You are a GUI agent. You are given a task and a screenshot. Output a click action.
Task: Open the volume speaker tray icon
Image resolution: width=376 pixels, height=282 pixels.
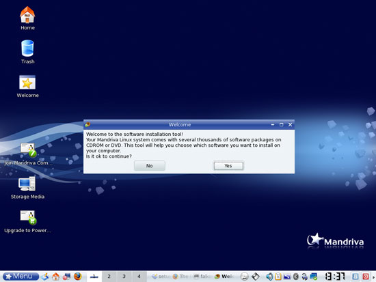click(x=269, y=277)
